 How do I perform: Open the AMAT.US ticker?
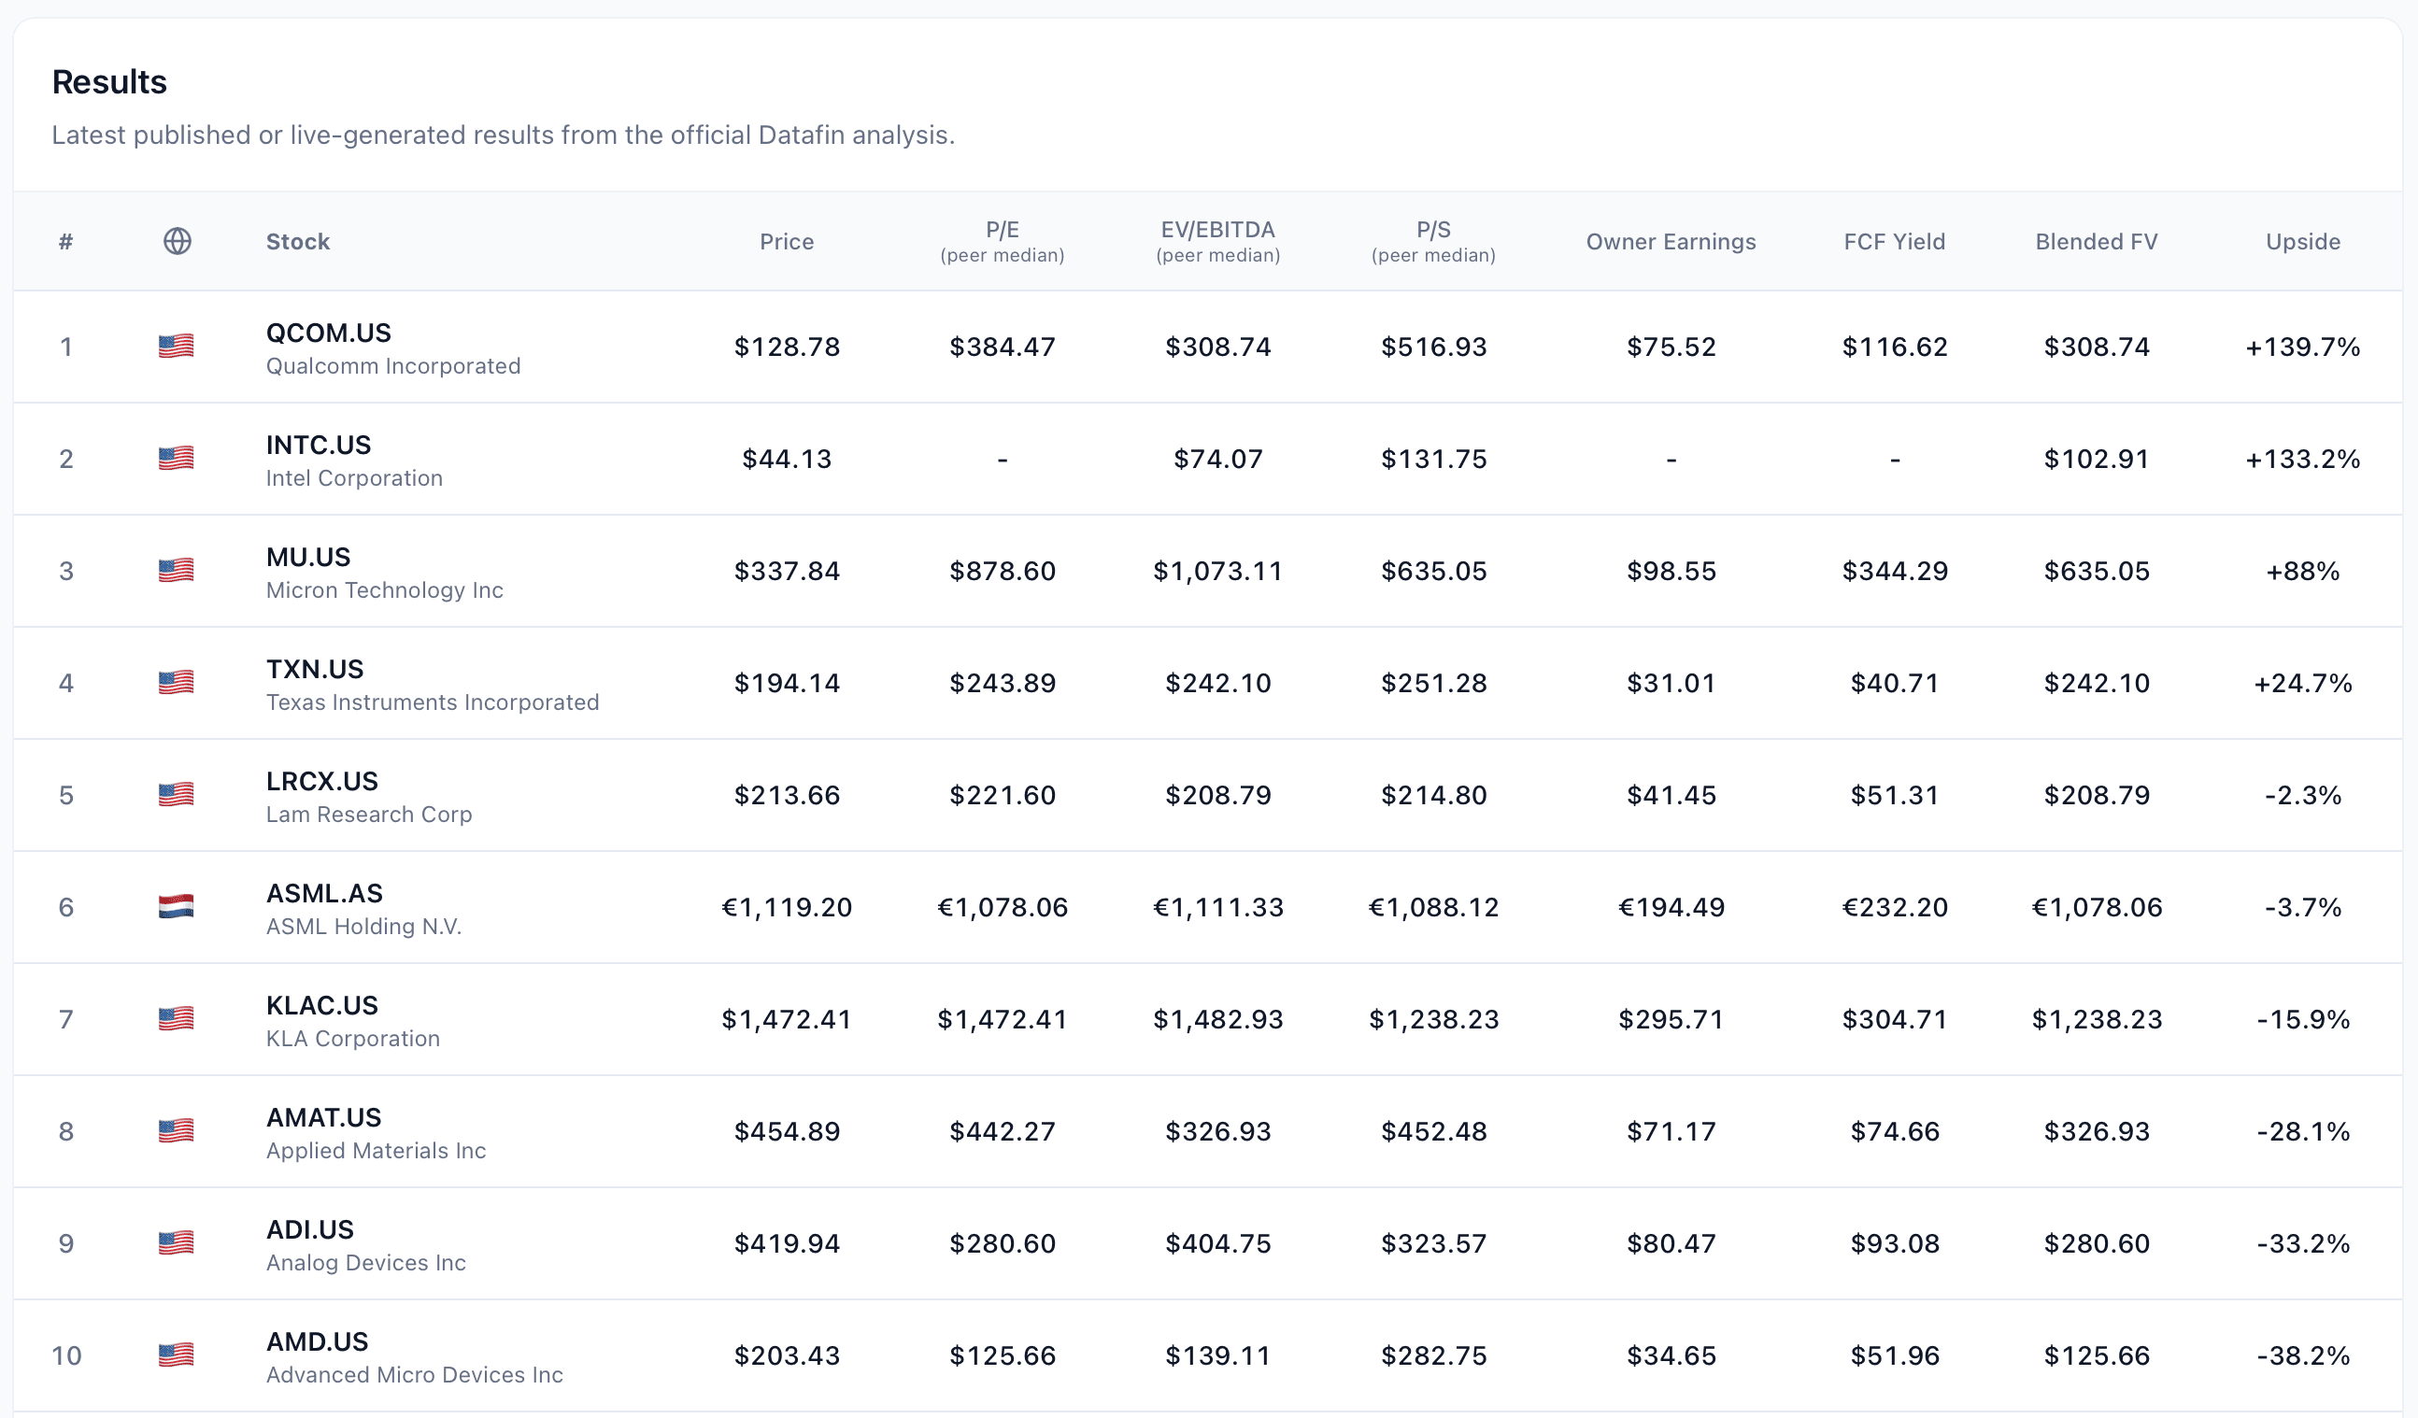(x=323, y=1118)
